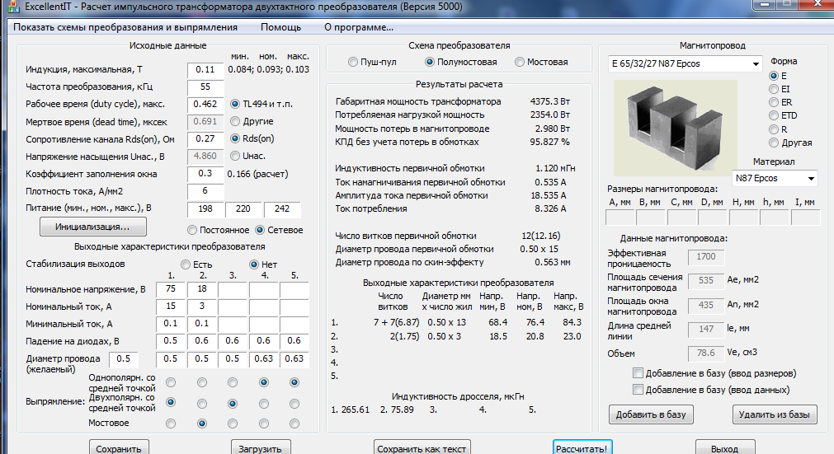This screenshot has width=834, height=454.
Task: Click core dimension field H, мм
Action: tap(743, 218)
